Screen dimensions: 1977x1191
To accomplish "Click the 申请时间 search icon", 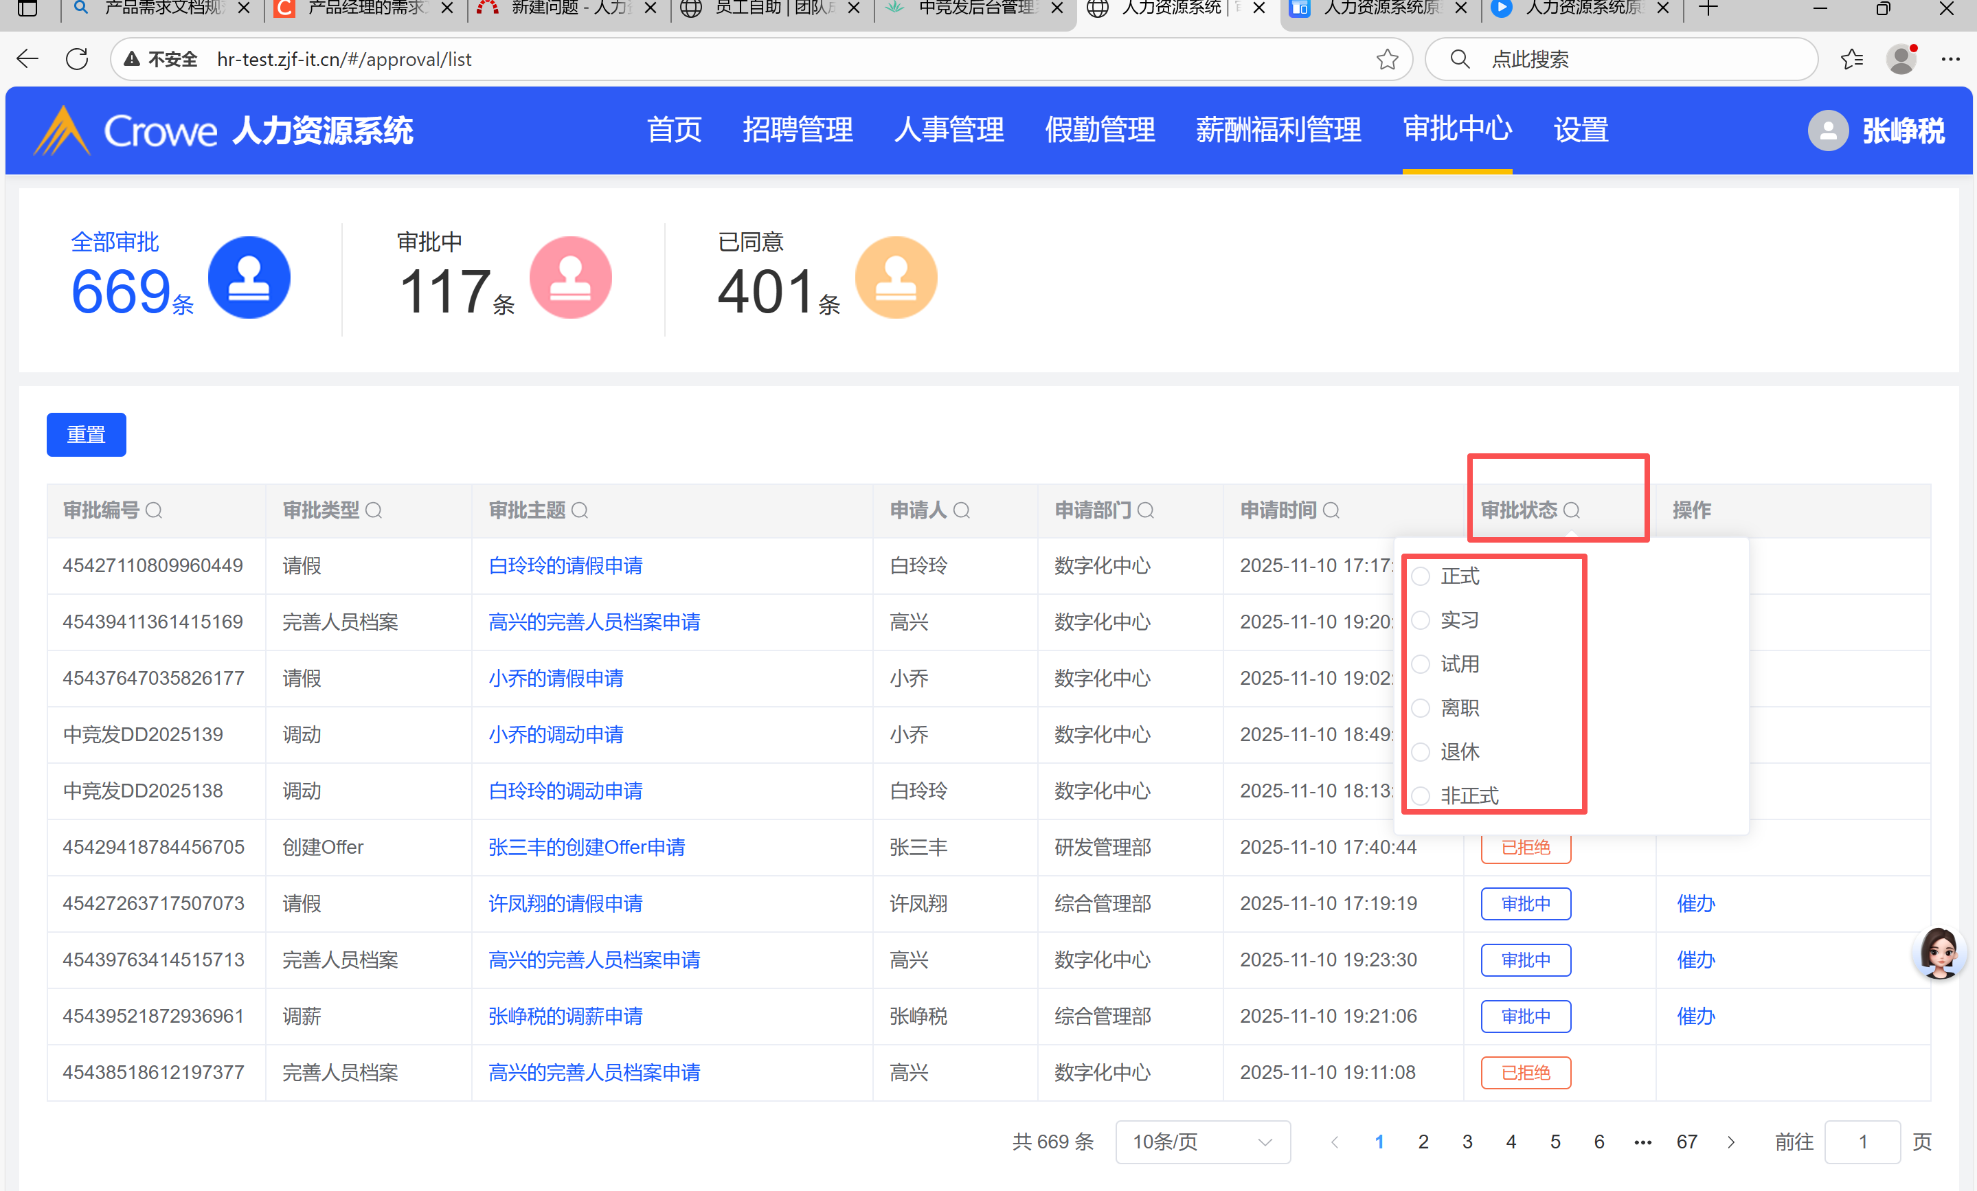I will tap(1331, 510).
